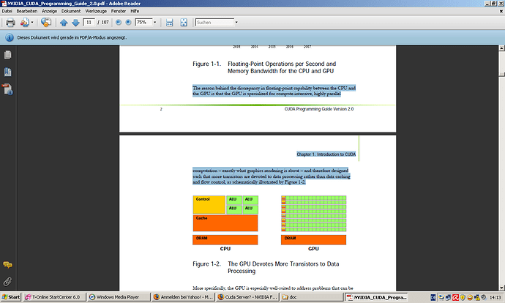Click the green GPU ALU grid diagram
Image resolution: width=505 pixels, height=303 pixels.
314,214
